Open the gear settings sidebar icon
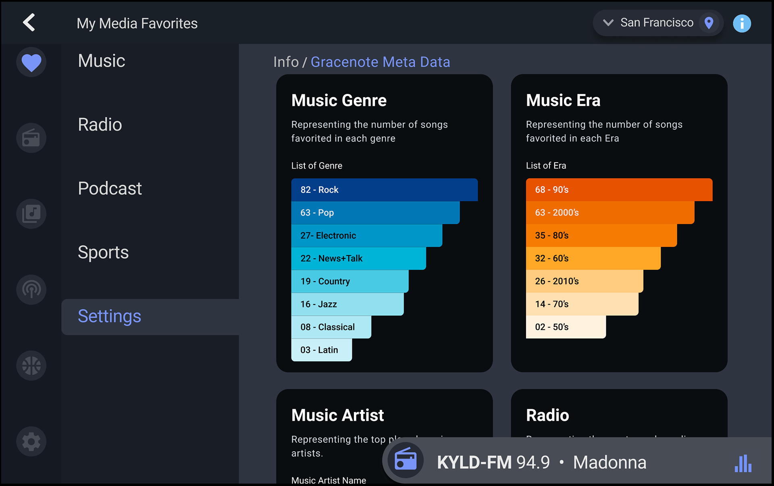 coord(31,441)
